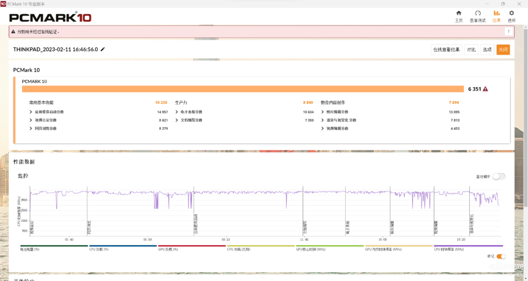The height and width of the screenshot is (281, 528).
Task: Click the spreadsheet marker line on the chart
Action: pyautogui.click(x=346, y=211)
